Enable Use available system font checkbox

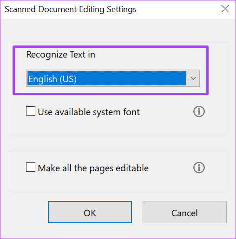31,111
